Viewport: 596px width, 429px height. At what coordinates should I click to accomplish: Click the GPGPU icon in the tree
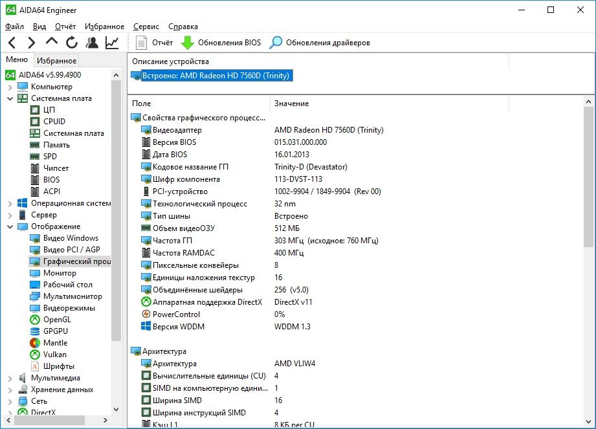tap(34, 331)
